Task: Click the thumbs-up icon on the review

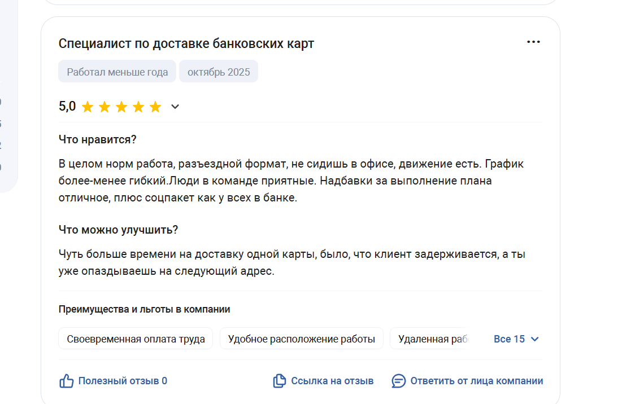Action: (67, 381)
